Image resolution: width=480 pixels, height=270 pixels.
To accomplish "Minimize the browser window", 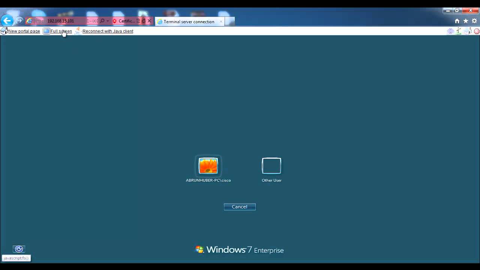I will coord(448,10).
